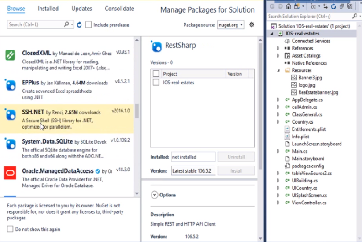Click the EPPlus package icon
The image size is (362, 242).
(10, 85)
